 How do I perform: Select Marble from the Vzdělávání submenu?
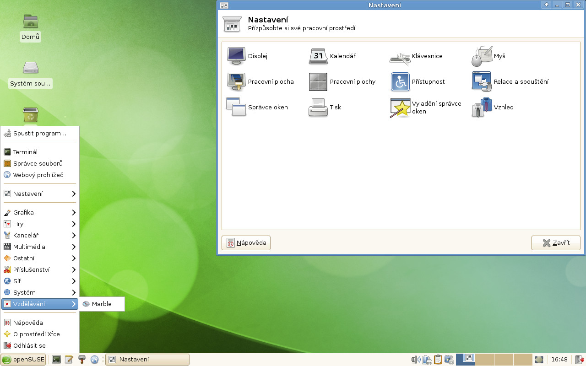102,304
